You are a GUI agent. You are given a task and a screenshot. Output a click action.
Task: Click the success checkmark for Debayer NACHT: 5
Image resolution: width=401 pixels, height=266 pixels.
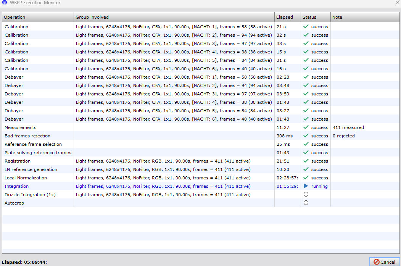pyautogui.click(x=306, y=111)
